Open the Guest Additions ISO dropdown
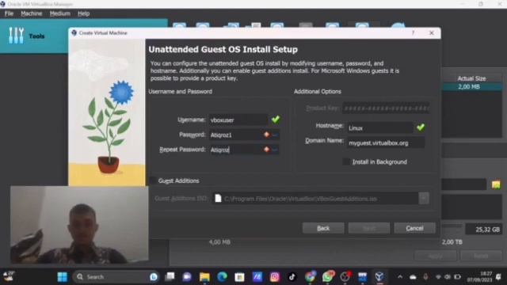The width and height of the screenshot is (507, 285). (x=424, y=198)
